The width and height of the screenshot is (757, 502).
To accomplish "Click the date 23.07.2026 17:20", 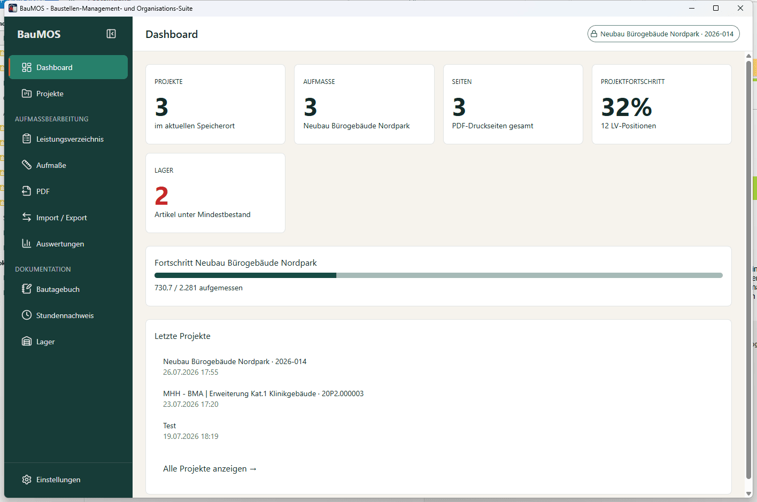I will point(191,404).
